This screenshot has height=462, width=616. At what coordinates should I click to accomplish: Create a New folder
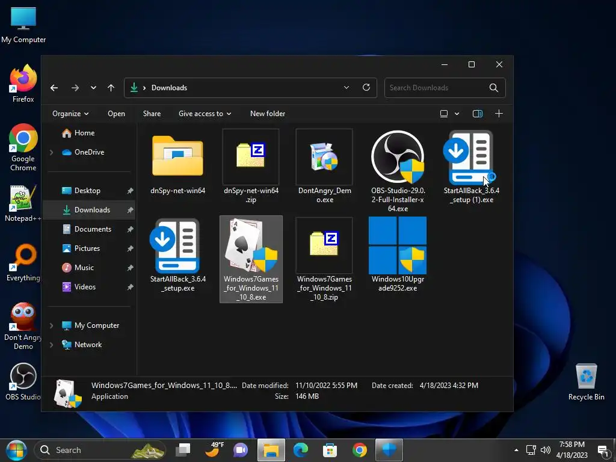[x=268, y=114]
